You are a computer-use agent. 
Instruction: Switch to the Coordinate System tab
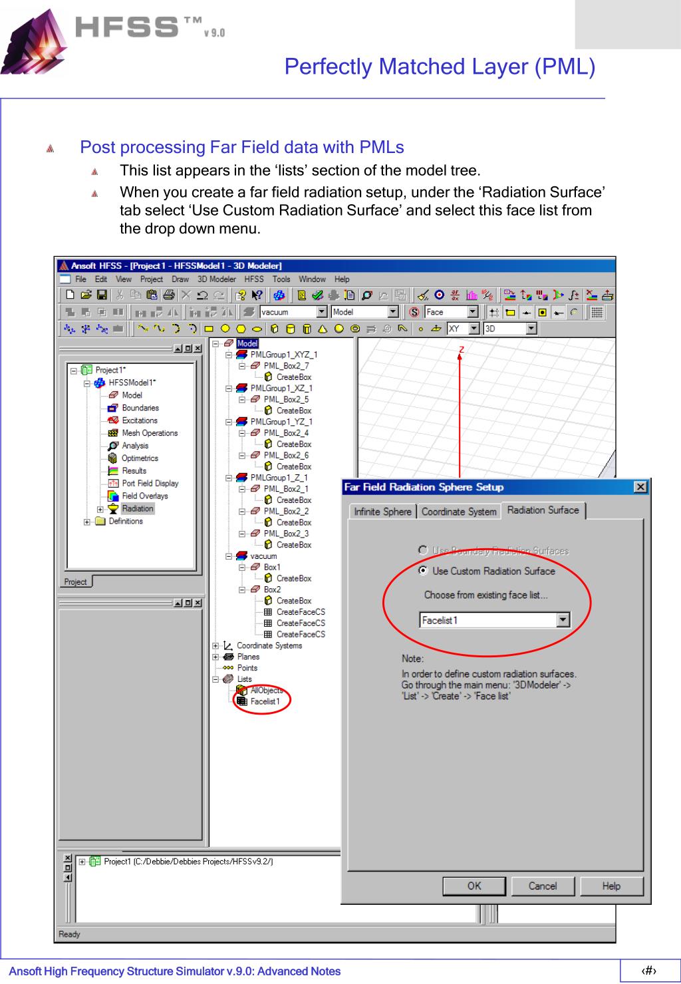click(x=459, y=512)
